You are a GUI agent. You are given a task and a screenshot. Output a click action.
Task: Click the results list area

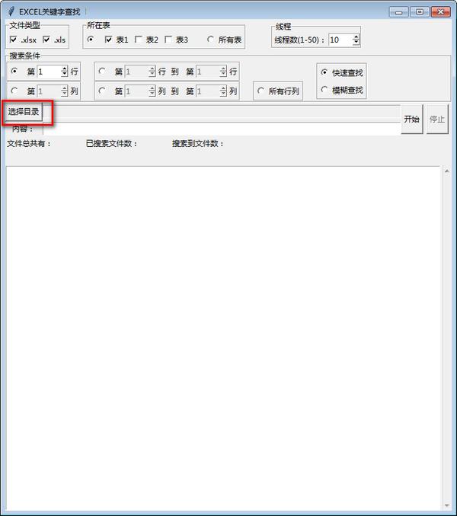click(223, 339)
